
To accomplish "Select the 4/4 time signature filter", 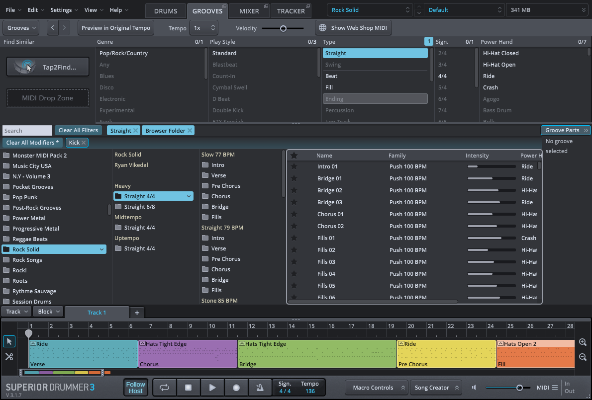I will 442,76.
